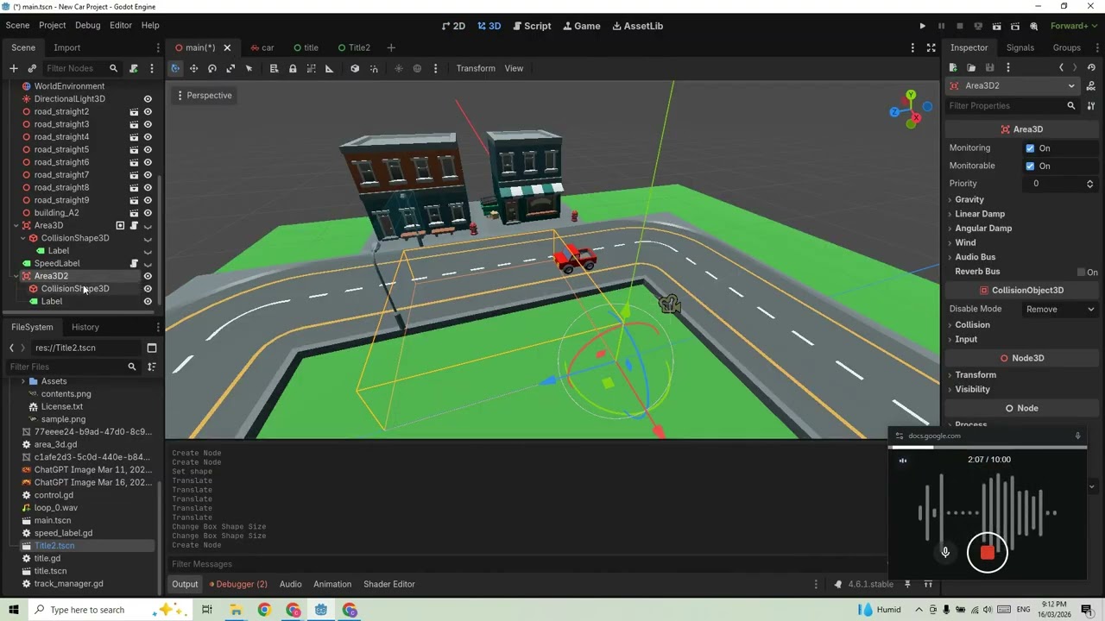1105x621 pixels.
Task: Open the AssetLib workspace
Action: point(637,26)
